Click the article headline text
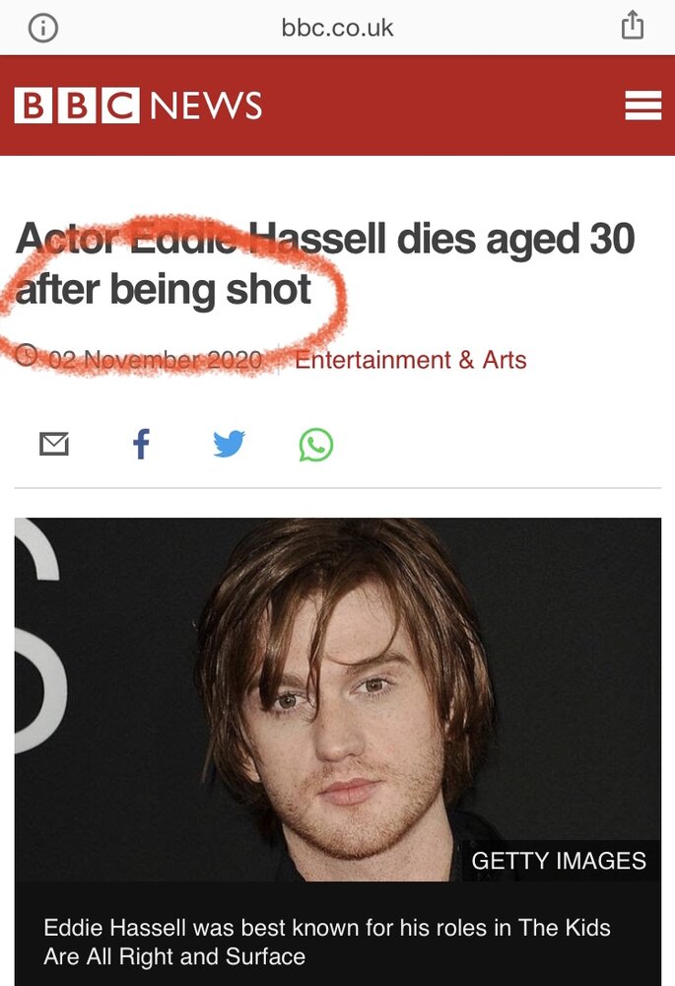The image size is (675, 986). (x=324, y=263)
